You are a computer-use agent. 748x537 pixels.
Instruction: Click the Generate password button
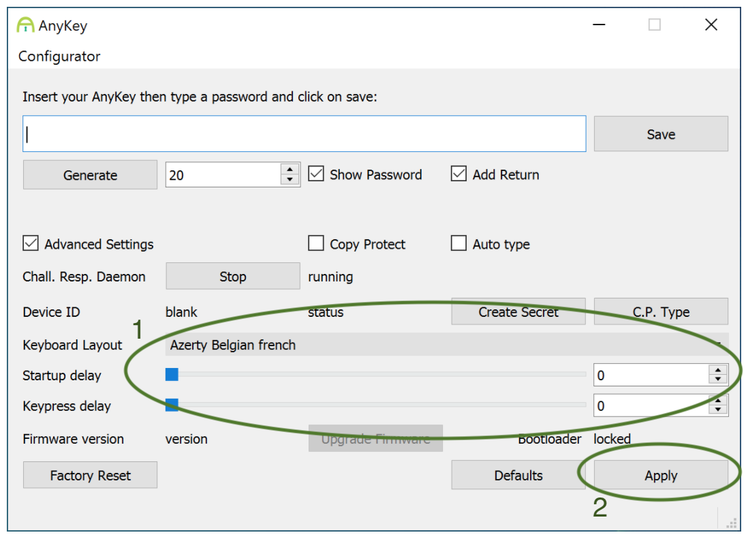point(90,175)
